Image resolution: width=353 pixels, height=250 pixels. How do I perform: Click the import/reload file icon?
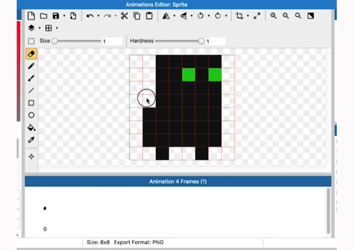pyautogui.click(x=73, y=16)
